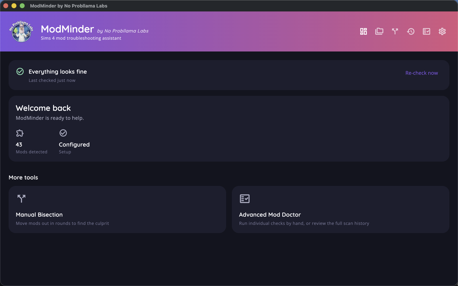Open the Manual Bisection tool card
Screen dimensions: 458x286
[x=117, y=210]
